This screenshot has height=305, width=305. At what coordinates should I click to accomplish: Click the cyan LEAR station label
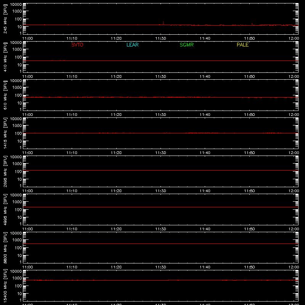(132, 45)
